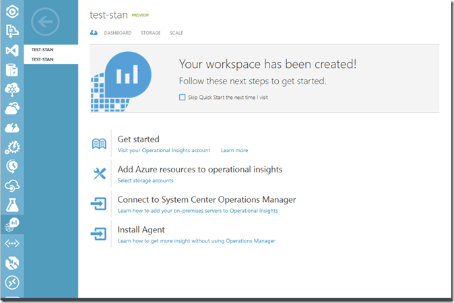Click the Learn more link

[234, 151]
